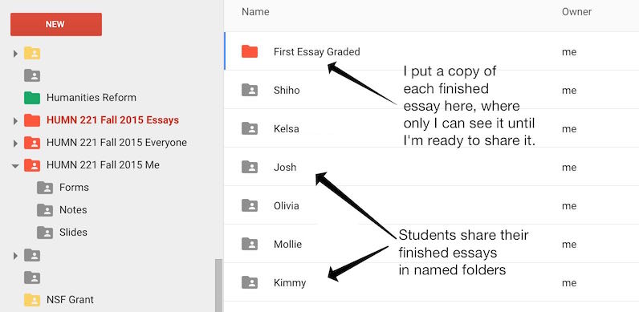Click owner 'me' in the Kimmy row
The height and width of the screenshot is (312, 639).
(x=569, y=282)
